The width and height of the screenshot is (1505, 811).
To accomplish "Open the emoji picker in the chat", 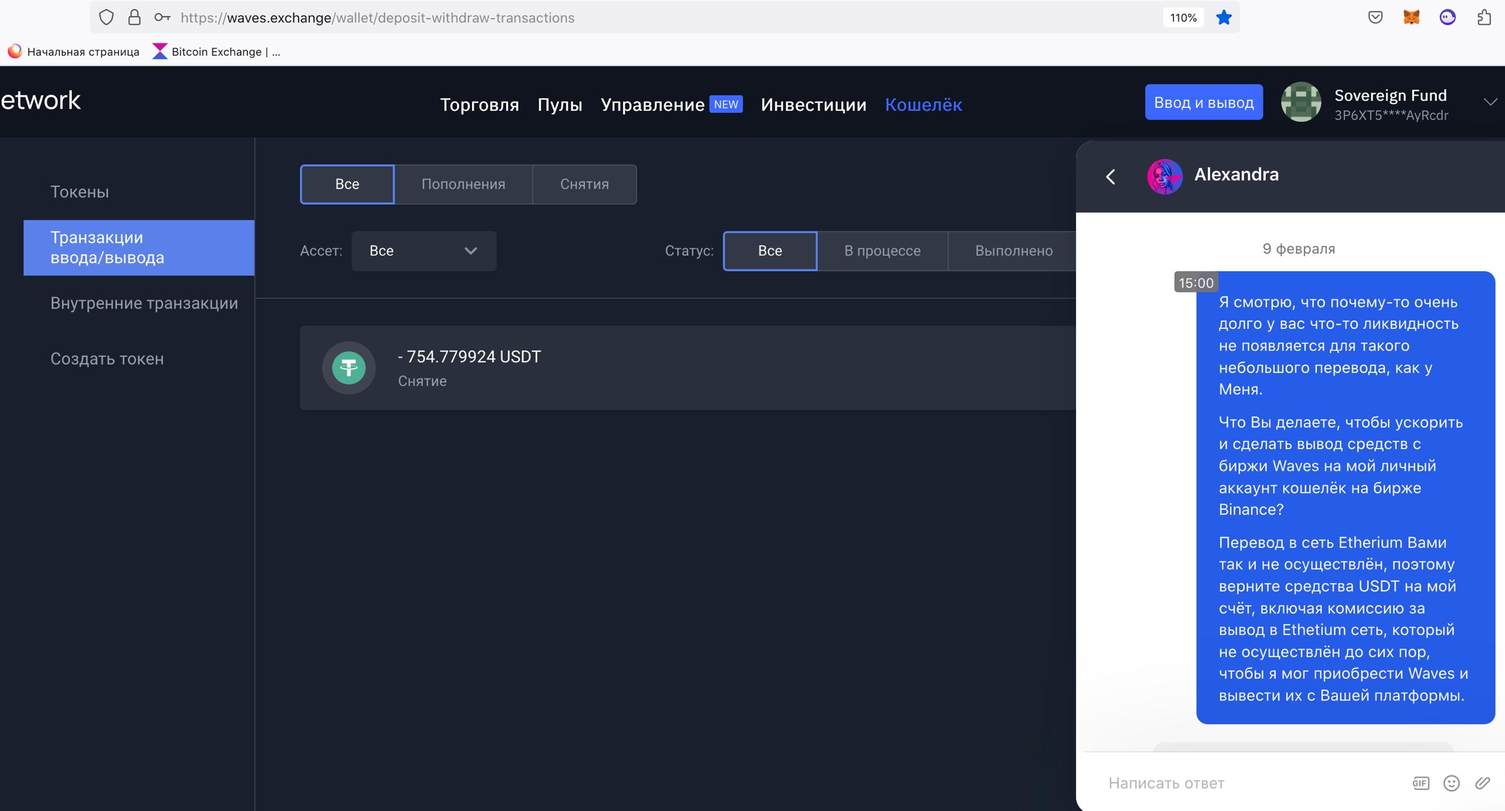I will (1451, 783).
